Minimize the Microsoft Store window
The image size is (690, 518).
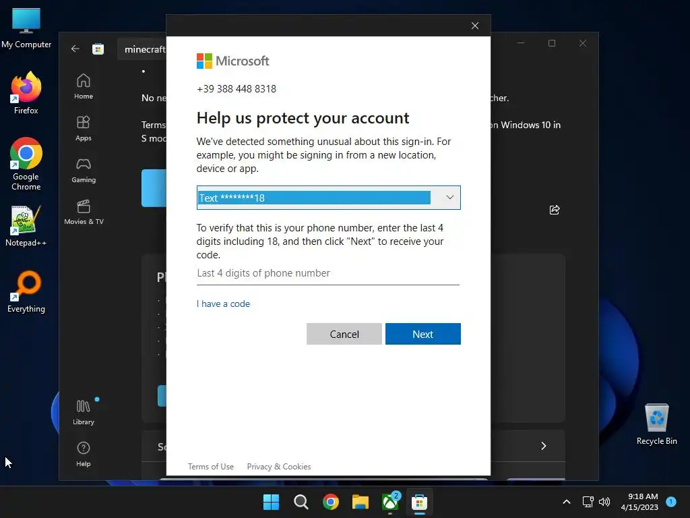pos(521,43)
